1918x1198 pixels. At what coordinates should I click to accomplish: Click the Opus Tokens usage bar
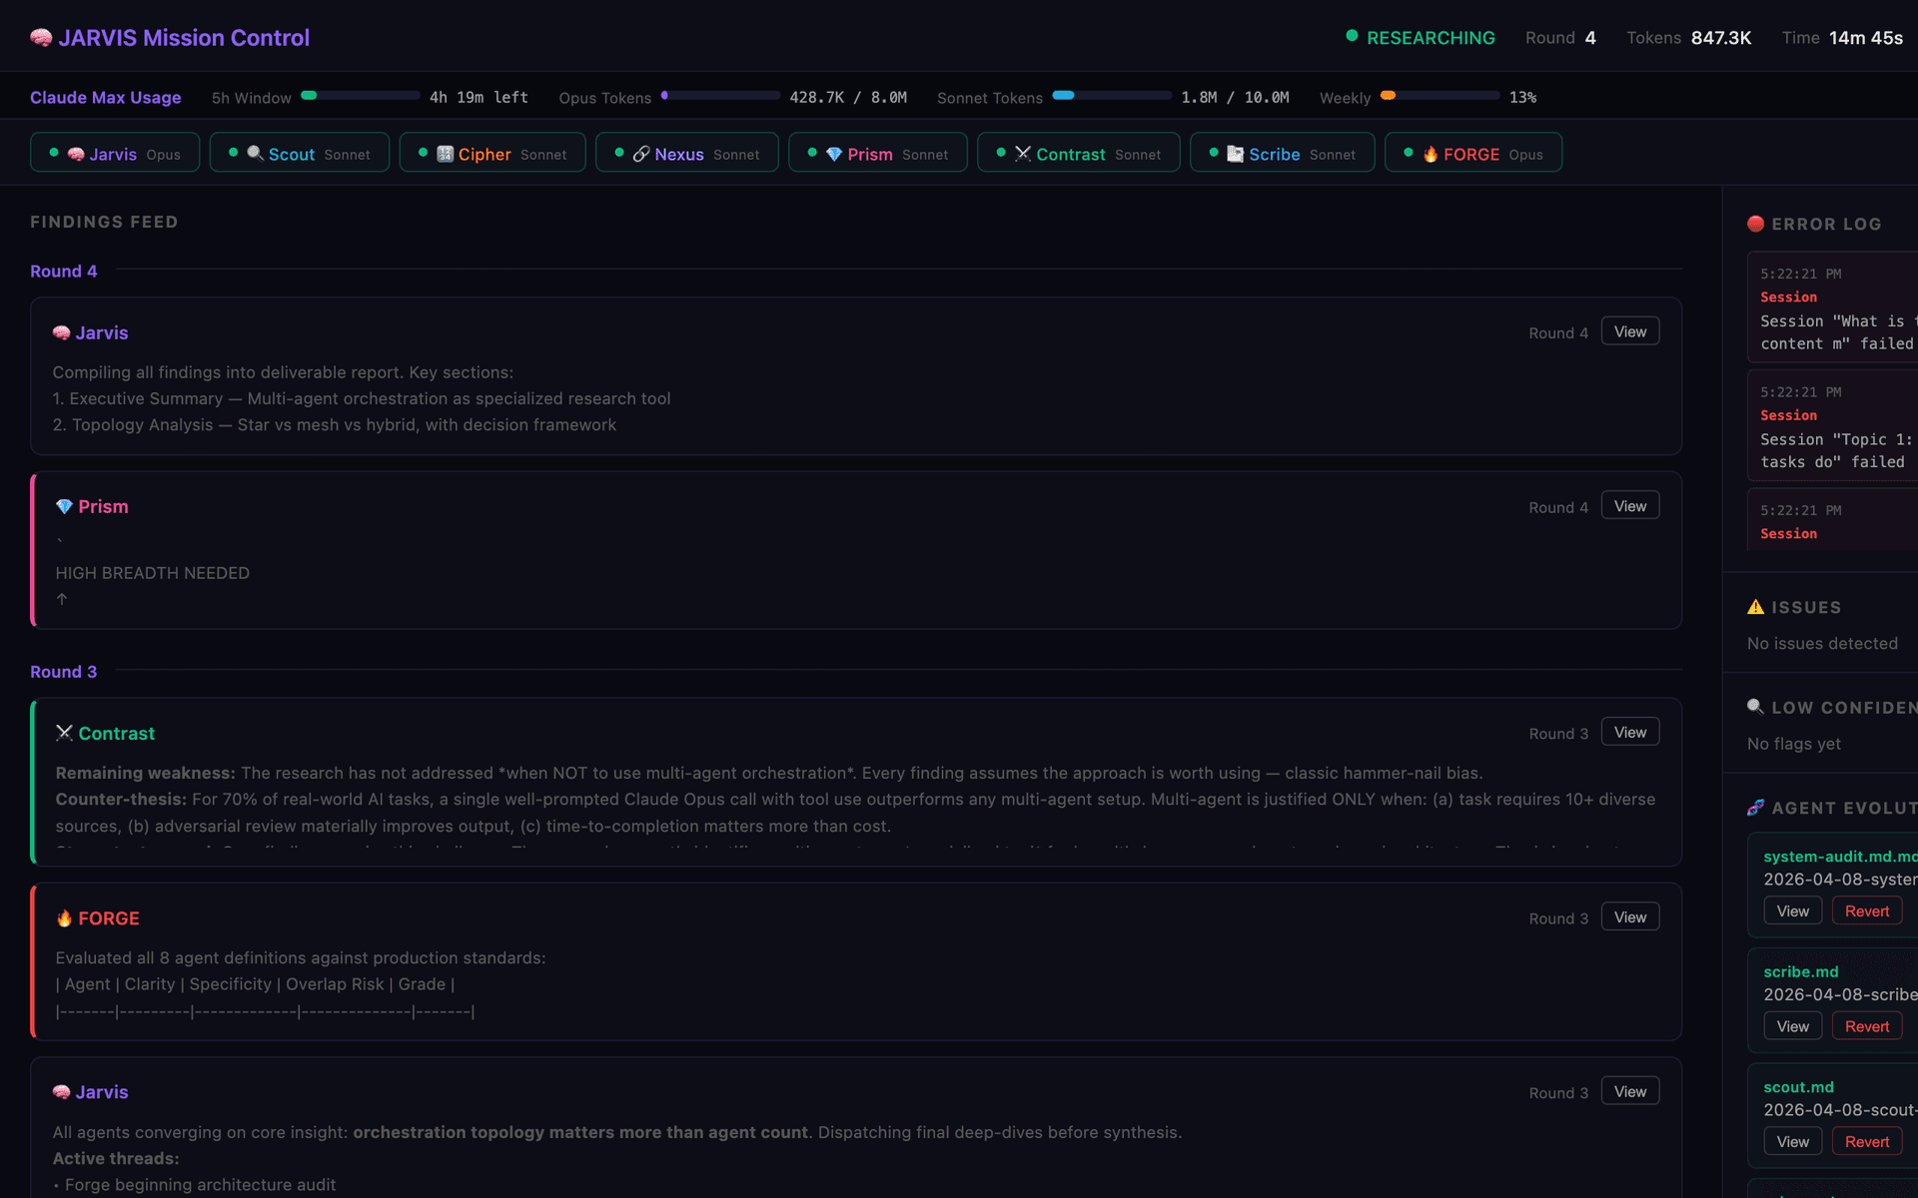720,96
